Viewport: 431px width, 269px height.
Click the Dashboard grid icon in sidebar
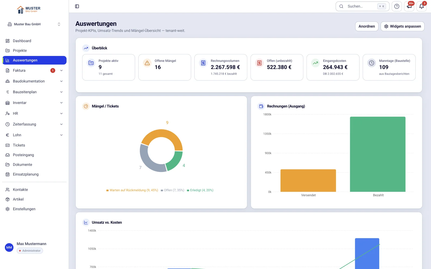point(8,41)
